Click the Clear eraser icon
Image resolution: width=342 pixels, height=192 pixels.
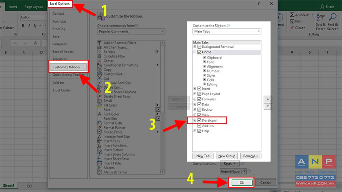tap(292, 28)
